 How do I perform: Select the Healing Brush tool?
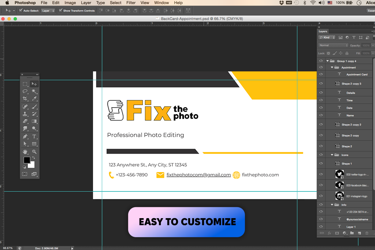(25, 107)
